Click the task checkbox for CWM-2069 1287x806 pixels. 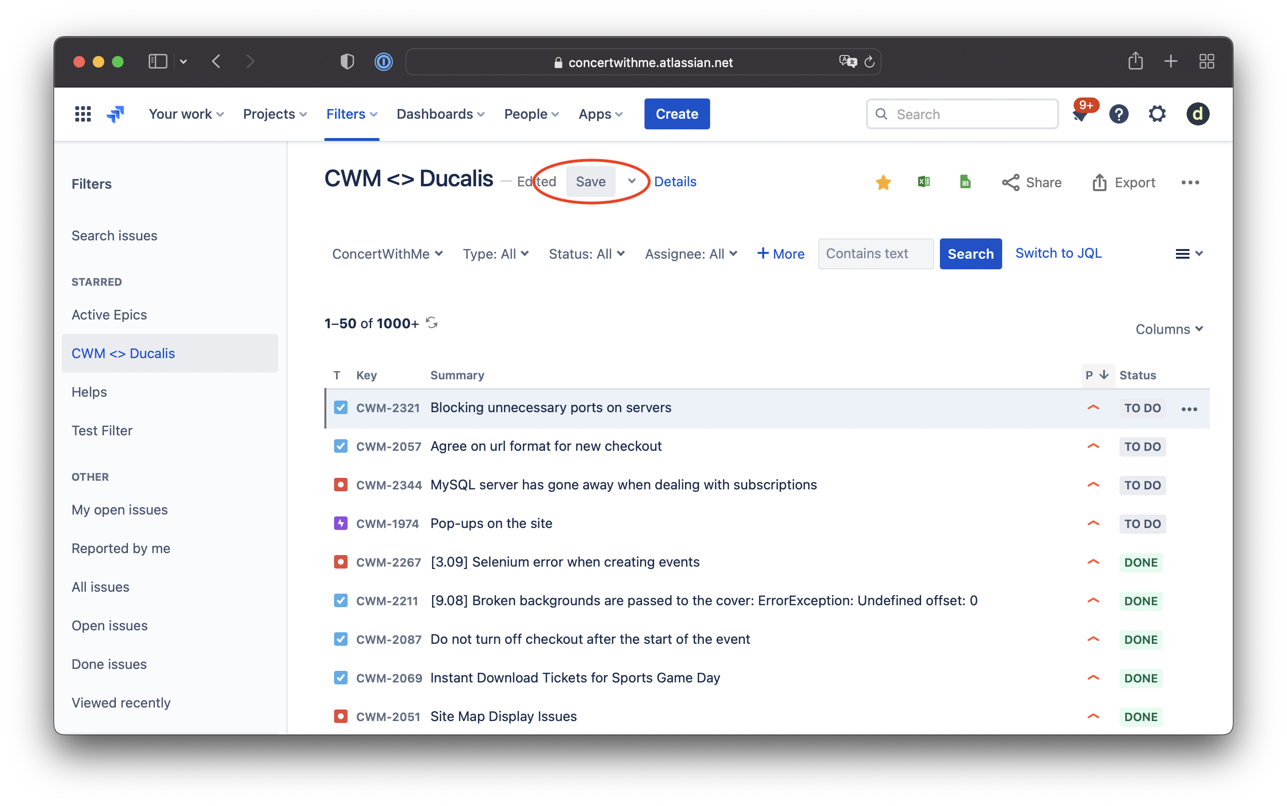pyautogui.click(x=341, y=678)
